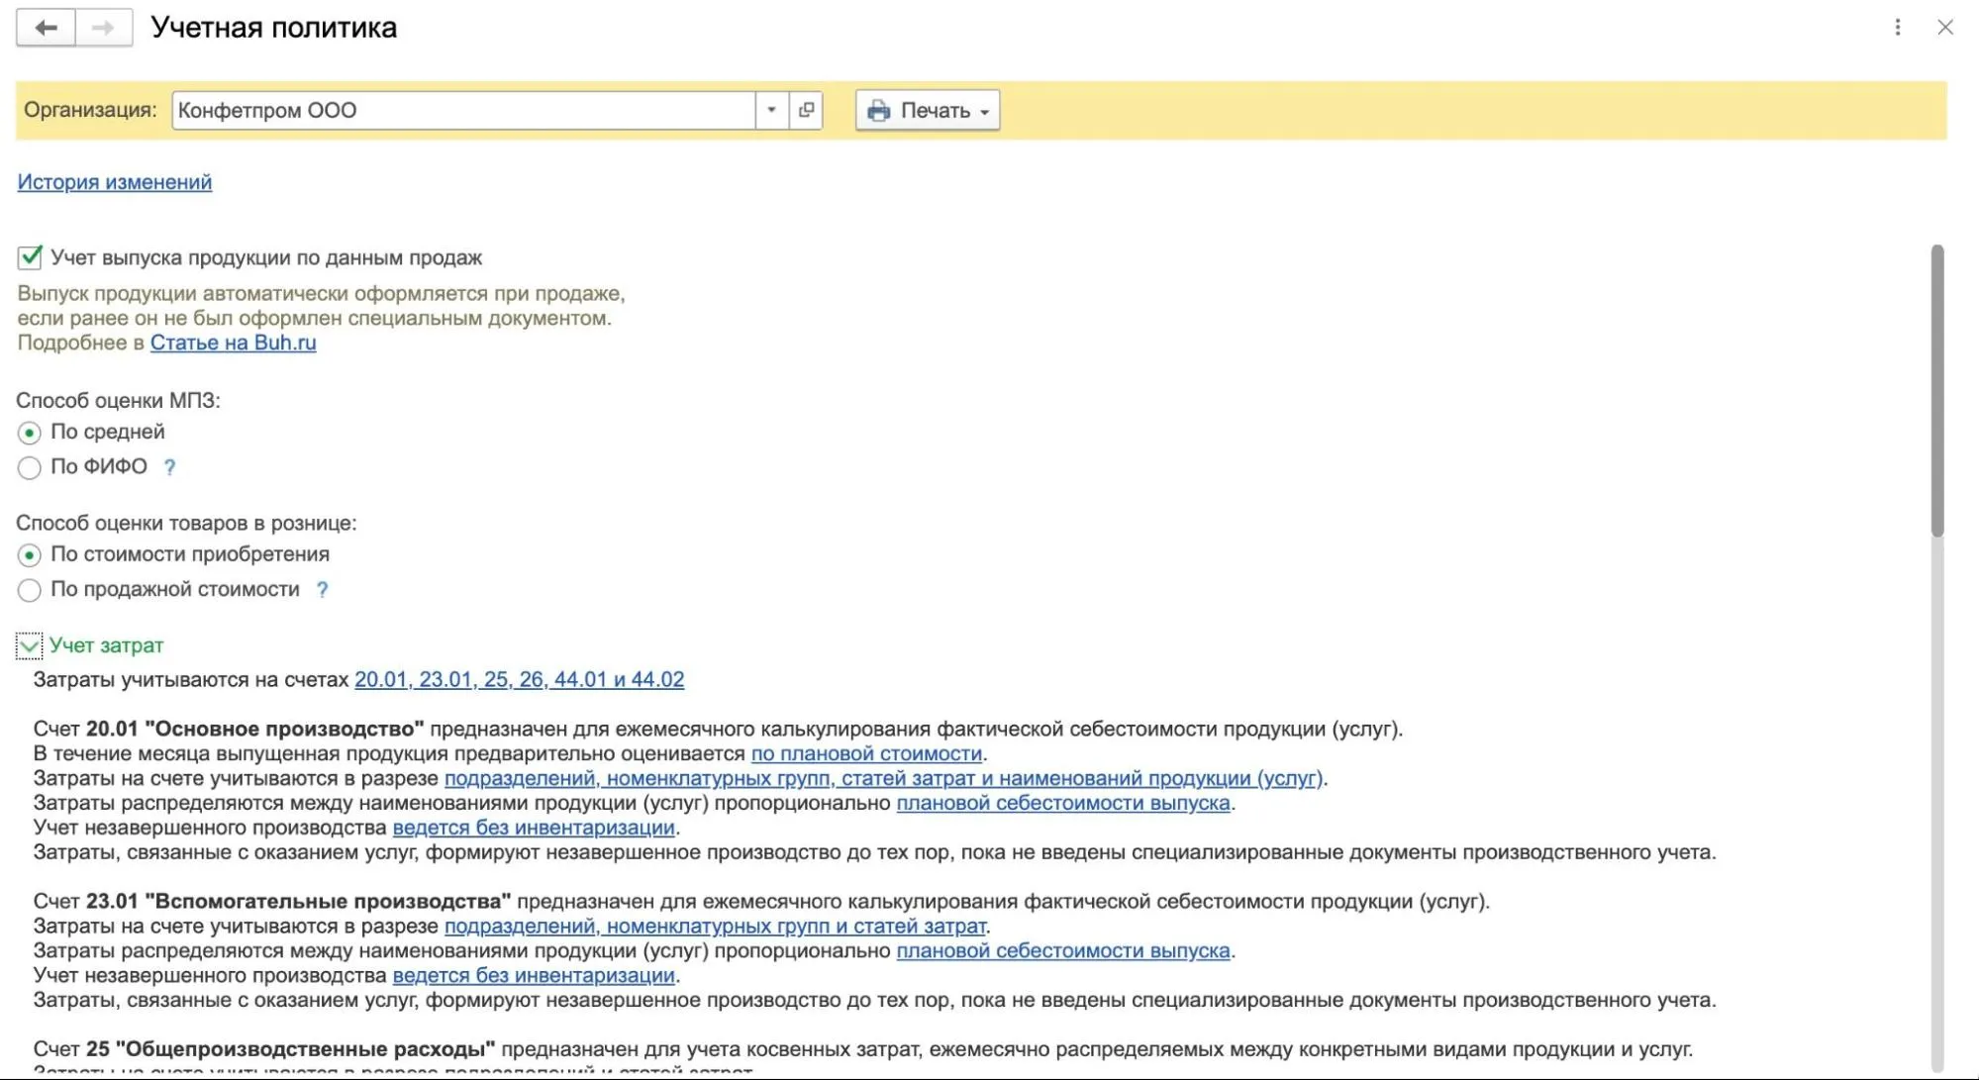The image size is (1979, 1080).
Task: Close the Учетная политика form
Action: pos(1944,28)
